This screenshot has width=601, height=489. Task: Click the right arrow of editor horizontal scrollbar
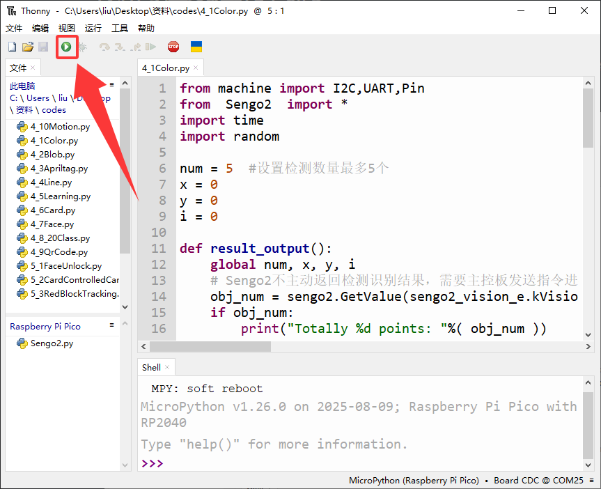click(x=588, y=347)
